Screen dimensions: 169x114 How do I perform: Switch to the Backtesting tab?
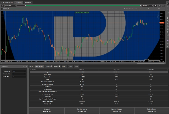click(x=18, y=2)
